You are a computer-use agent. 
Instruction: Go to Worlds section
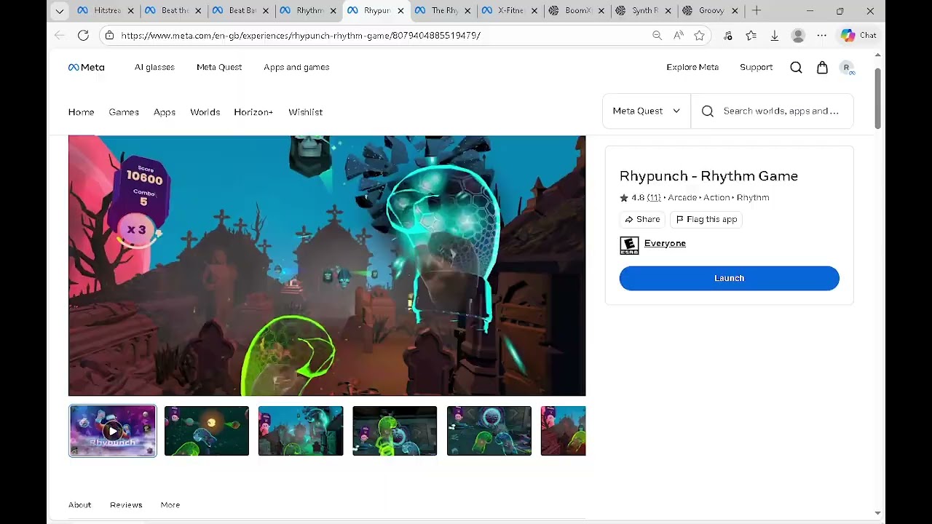coord(205,112)
